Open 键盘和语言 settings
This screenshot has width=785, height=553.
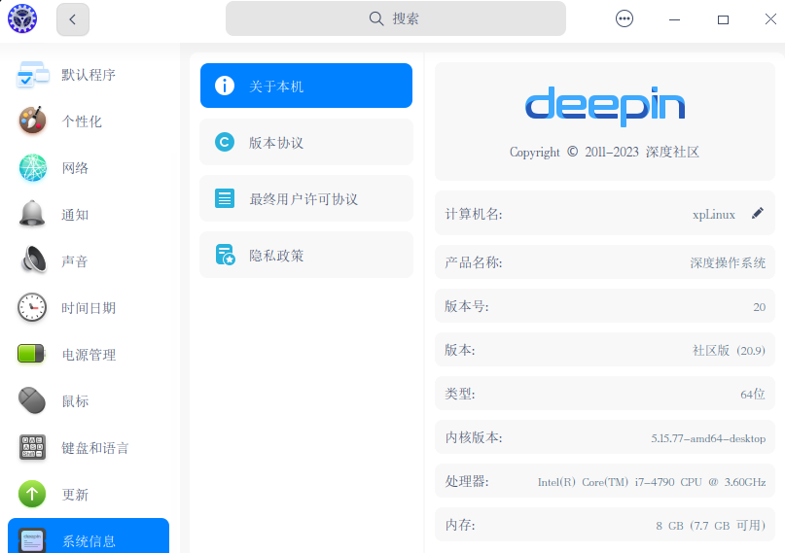click(89, 448)
